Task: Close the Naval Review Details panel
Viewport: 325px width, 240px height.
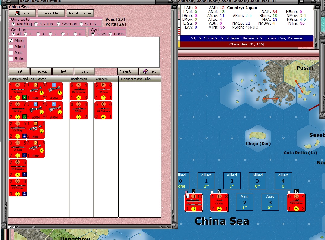Action: (22, 13)
